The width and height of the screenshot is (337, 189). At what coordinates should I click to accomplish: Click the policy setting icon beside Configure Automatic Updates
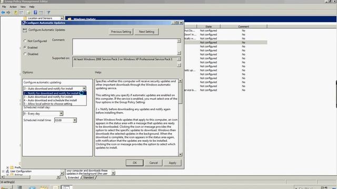[25, 30]
